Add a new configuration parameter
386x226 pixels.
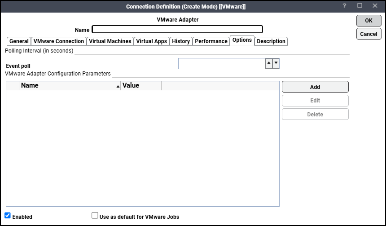pos(315,87)
